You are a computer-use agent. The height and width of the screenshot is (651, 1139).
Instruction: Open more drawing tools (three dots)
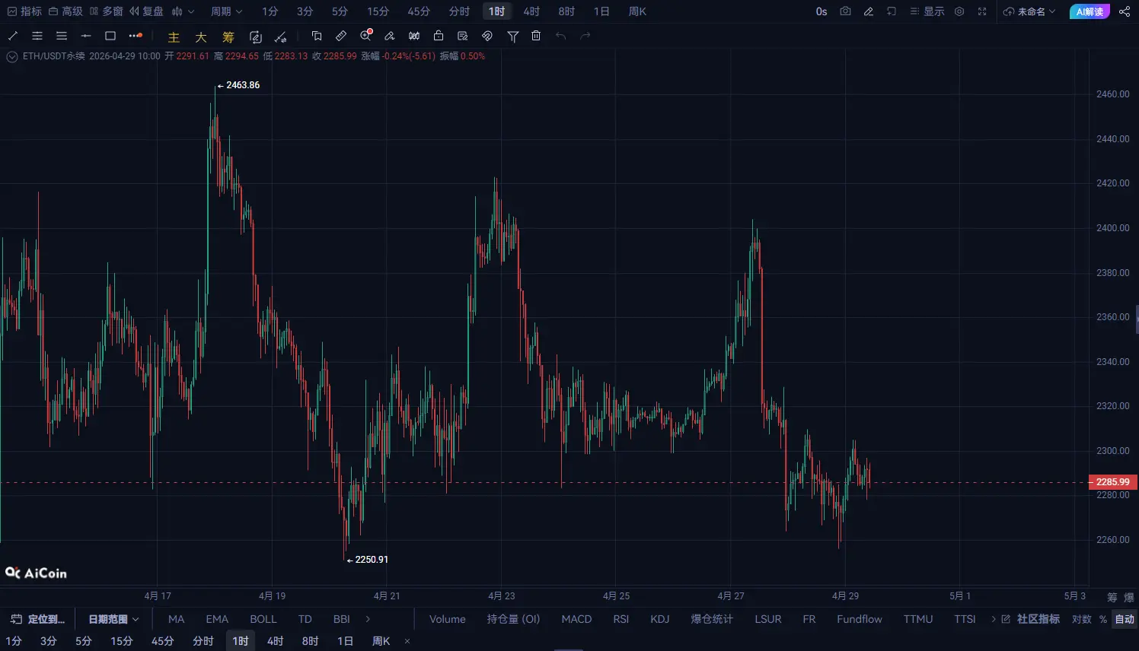(136, 36)
